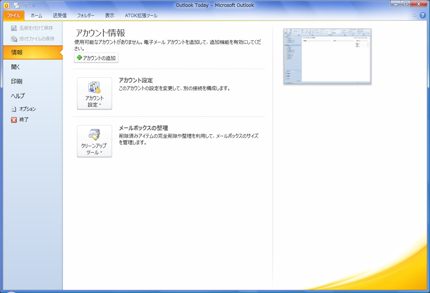
Task: Open the ATOK拡張ツール tab
Action: tap(141, 16)
